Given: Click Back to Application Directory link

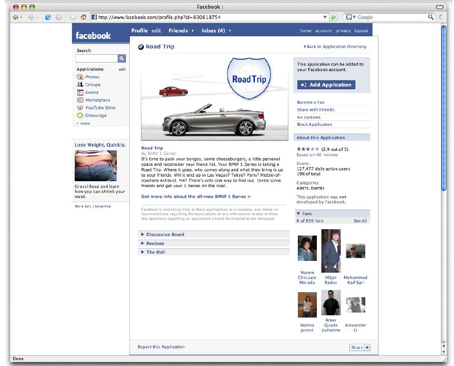Looking at the screenshot, I should tap(335, 47).
